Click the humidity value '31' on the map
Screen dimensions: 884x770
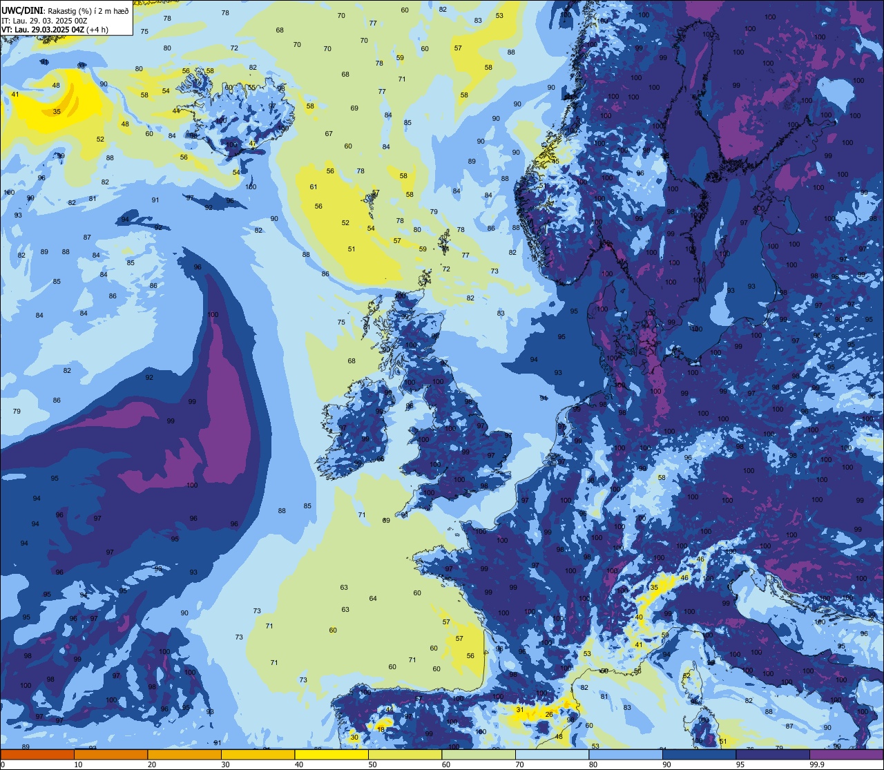[520, 709]
